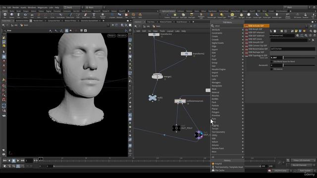
Task: Expand the Polygon submenu in Tab Menu
Action: click(x=227, y=112)
